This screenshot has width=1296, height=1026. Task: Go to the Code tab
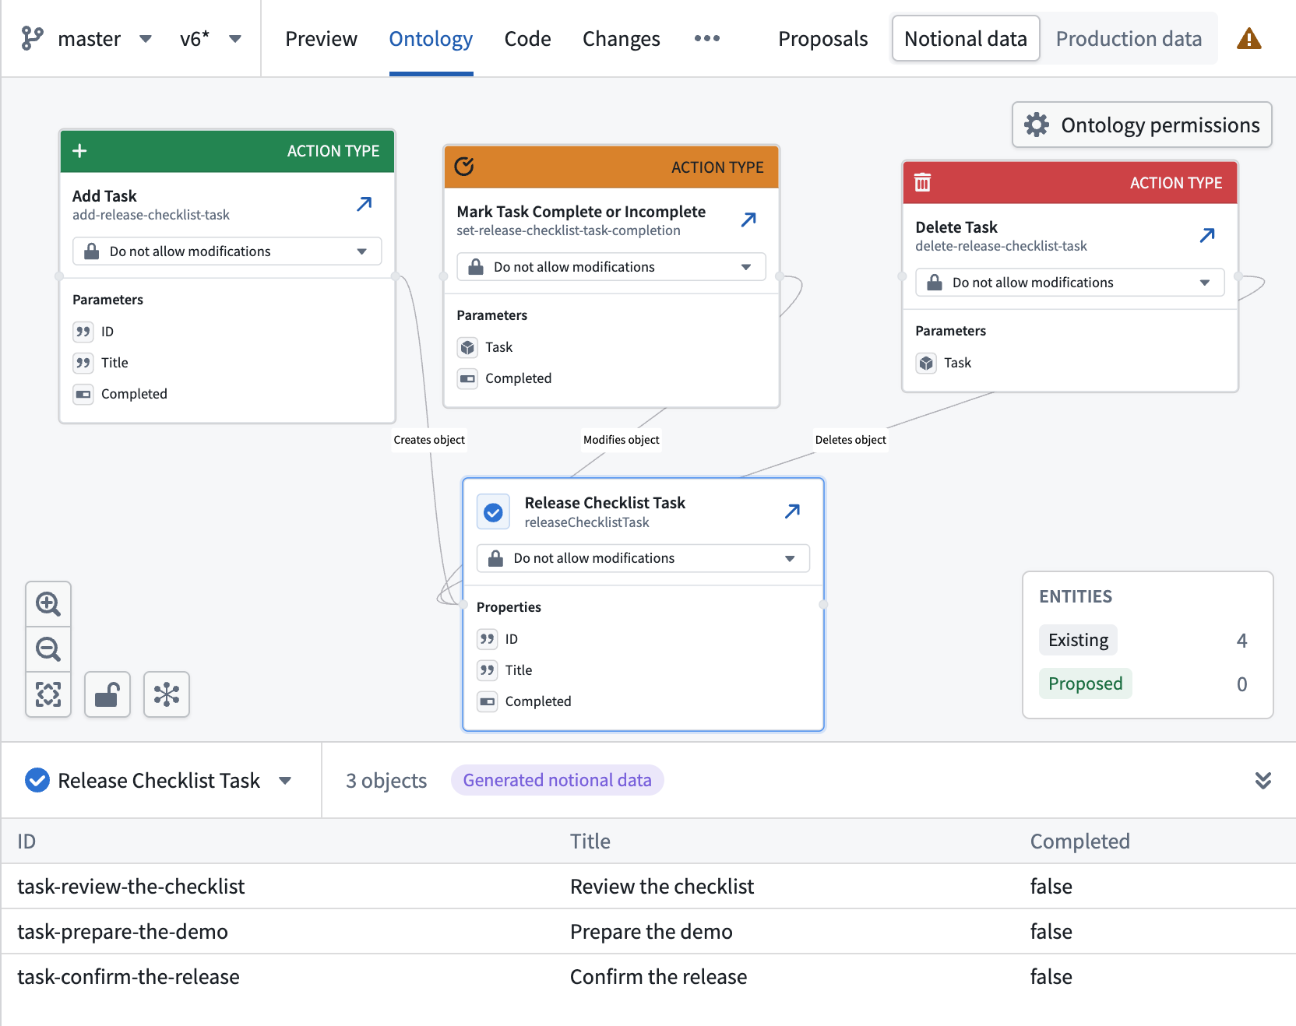[527, 38]
